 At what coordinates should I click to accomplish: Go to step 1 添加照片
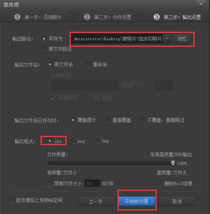click(x=38, y=17)
